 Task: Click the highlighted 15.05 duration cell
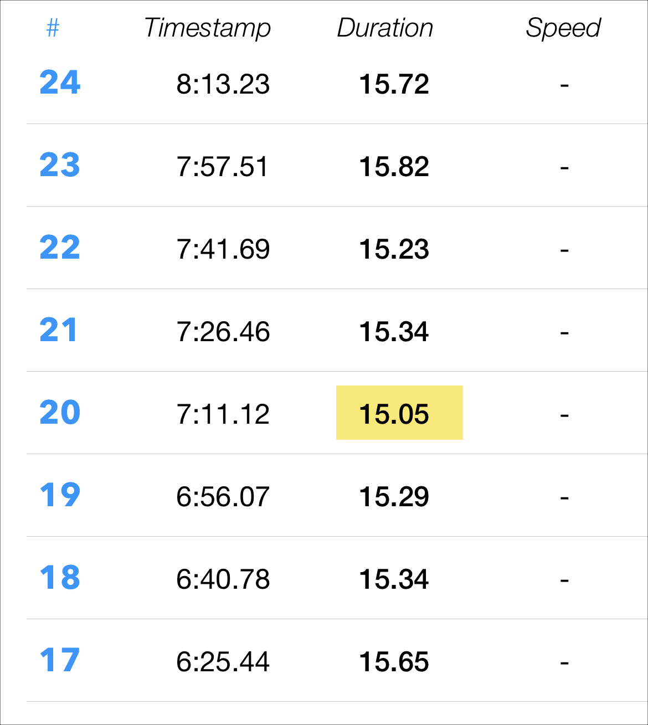tap(399, 413)
